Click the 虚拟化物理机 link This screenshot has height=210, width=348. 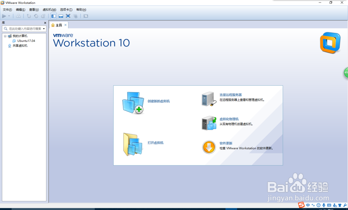[x=229, y=119]
